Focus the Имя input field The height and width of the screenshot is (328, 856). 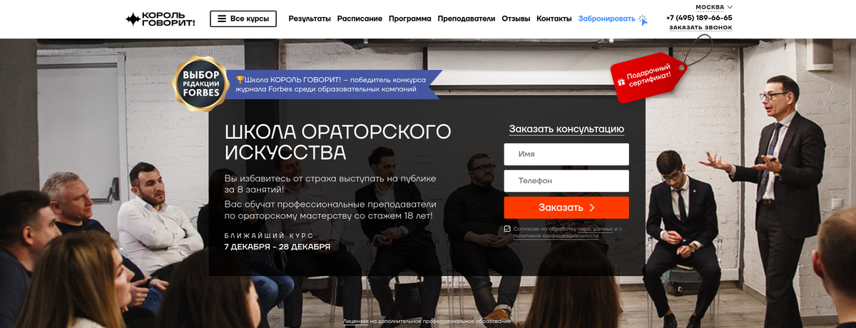tap(566, 154)
